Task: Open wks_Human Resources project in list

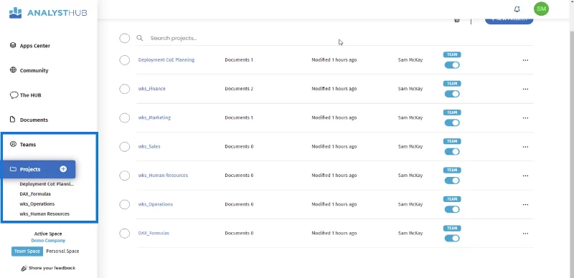Action: tap(163, 176)
